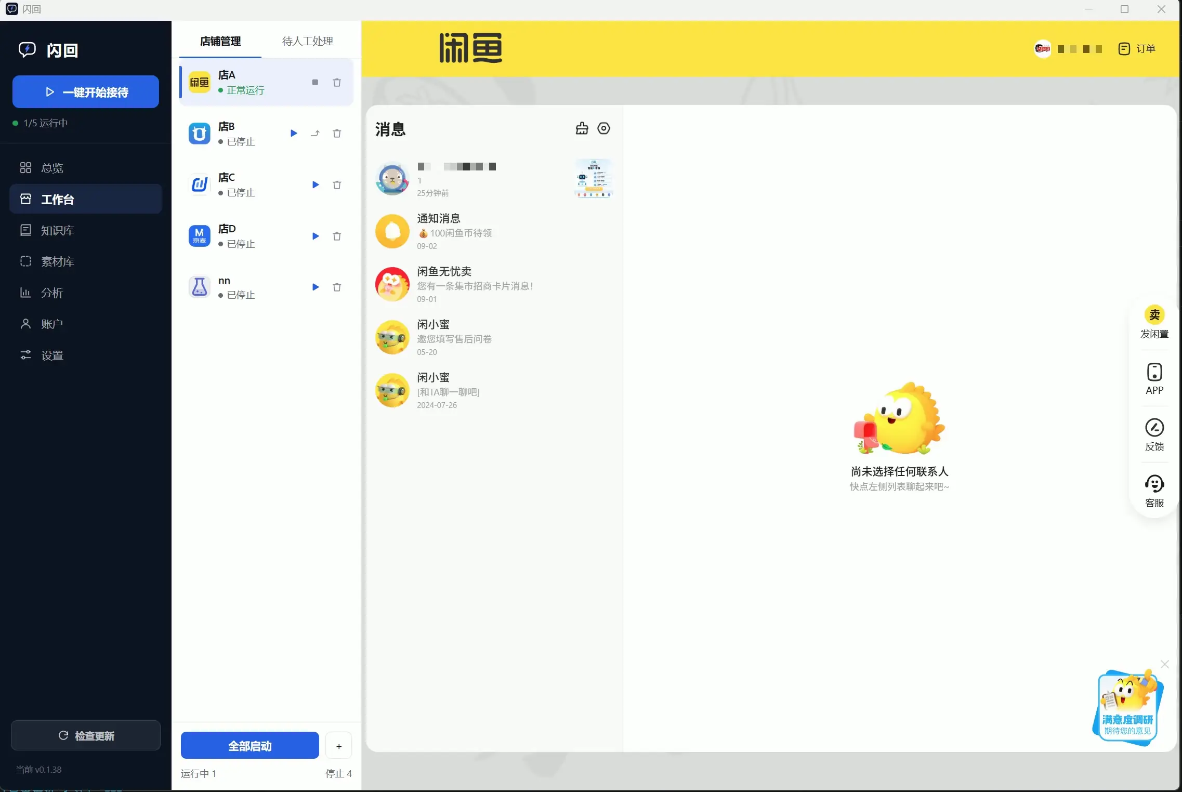Open the 通知消息 conversation
The width and height of the screenshot is (1182, 792).
tap(494, 232)
